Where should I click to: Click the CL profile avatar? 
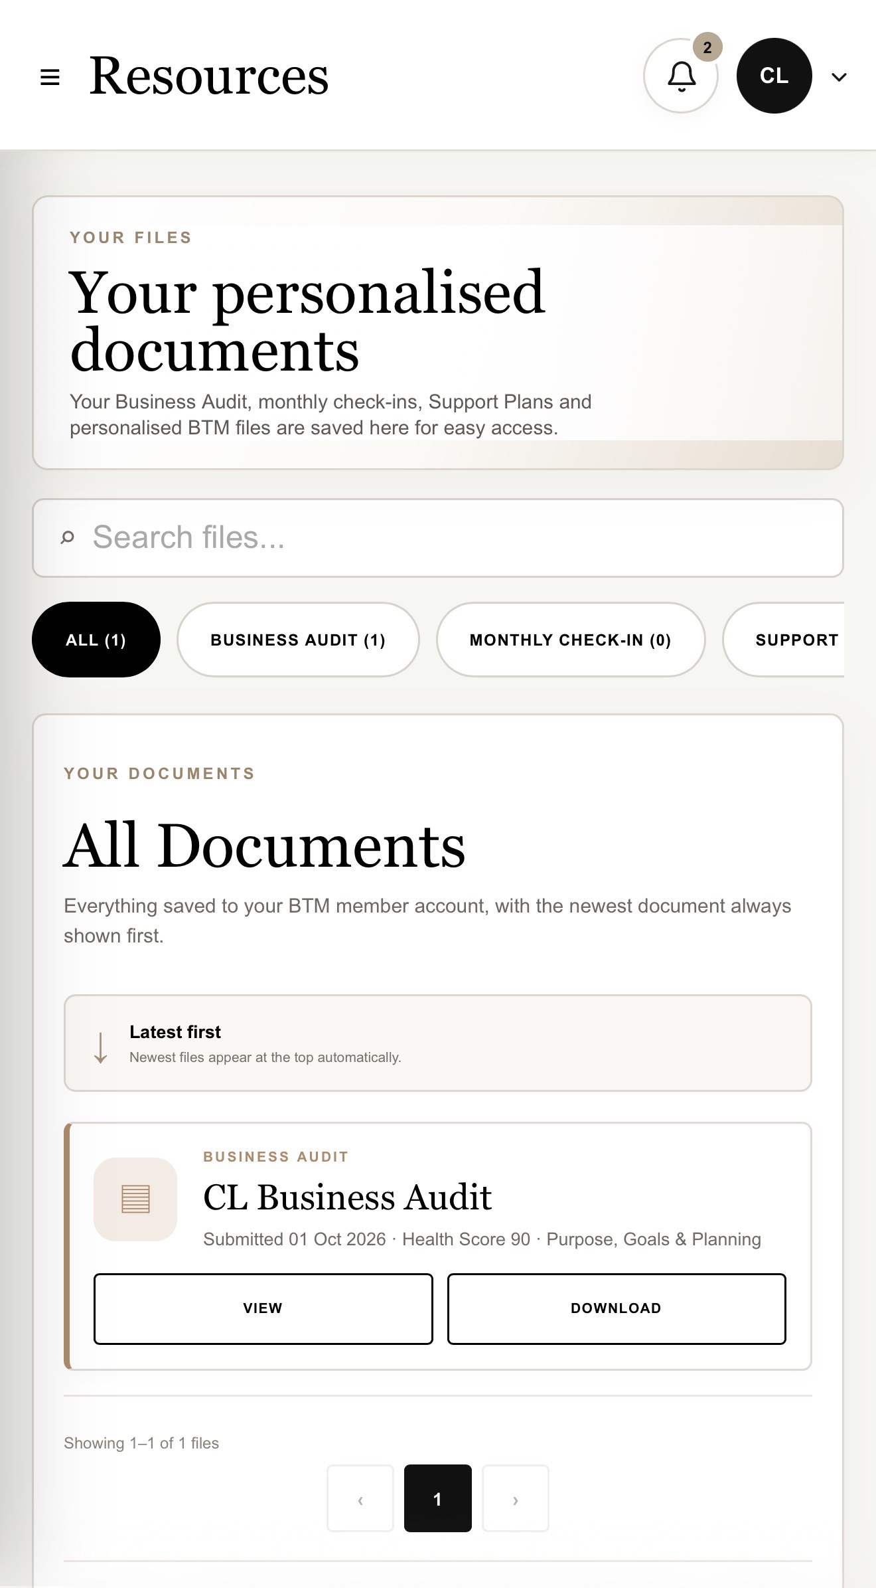[x=774, y=76]
